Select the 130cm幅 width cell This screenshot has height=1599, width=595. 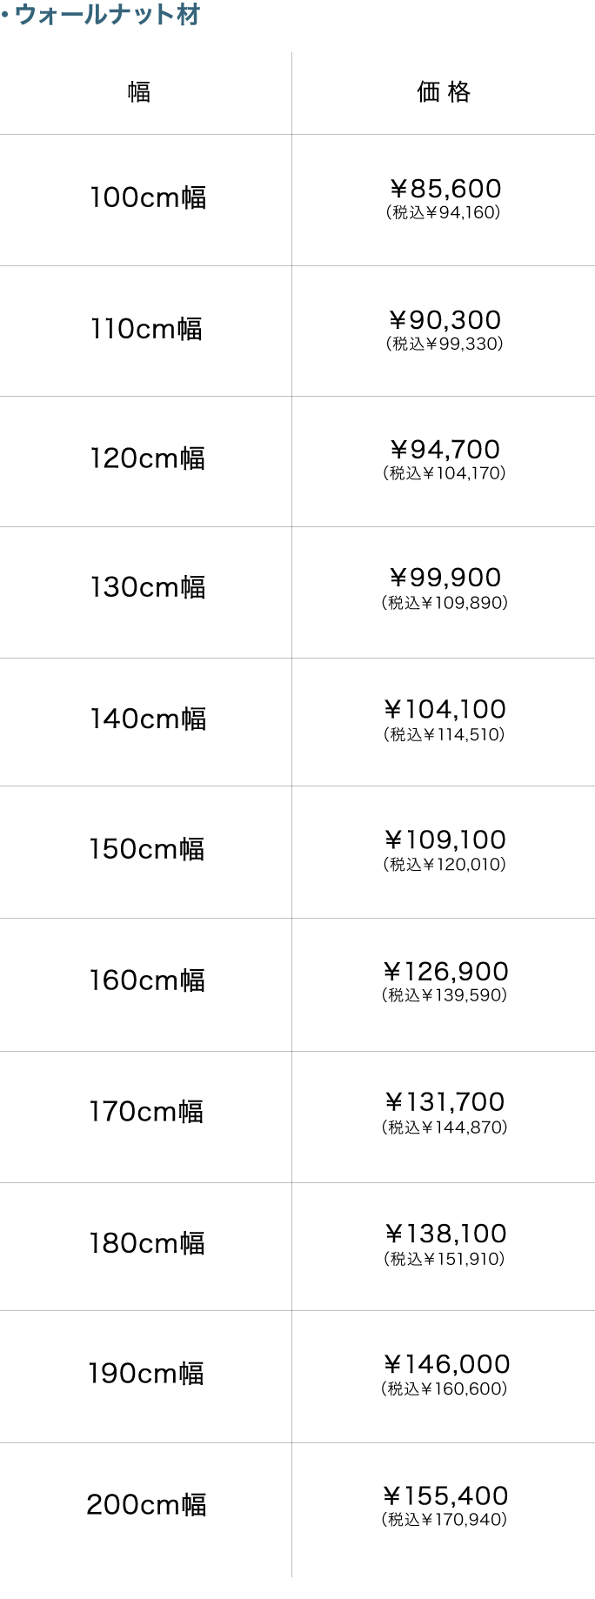pos(147,587)
